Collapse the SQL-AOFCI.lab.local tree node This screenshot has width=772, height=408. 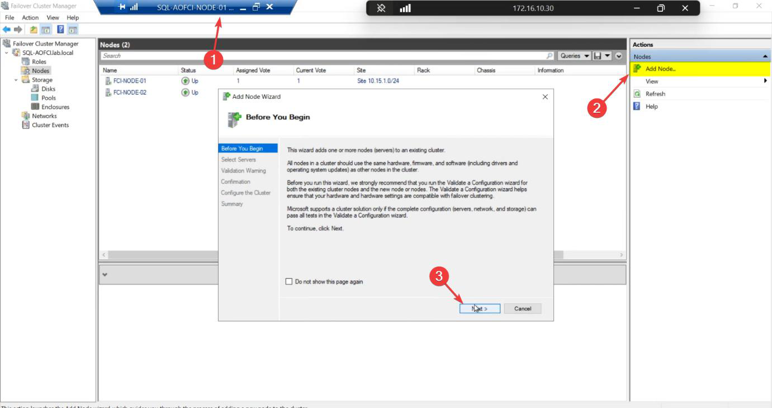[7, 53]
